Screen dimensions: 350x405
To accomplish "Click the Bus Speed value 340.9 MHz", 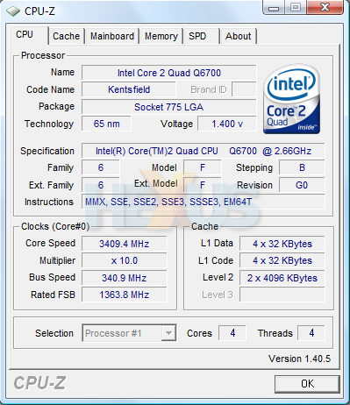I will (125, 278).
